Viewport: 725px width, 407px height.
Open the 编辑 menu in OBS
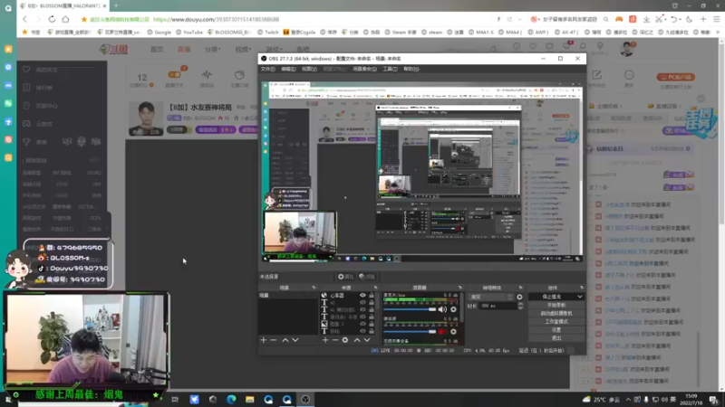pyautogui.click(x=288, y=69)
